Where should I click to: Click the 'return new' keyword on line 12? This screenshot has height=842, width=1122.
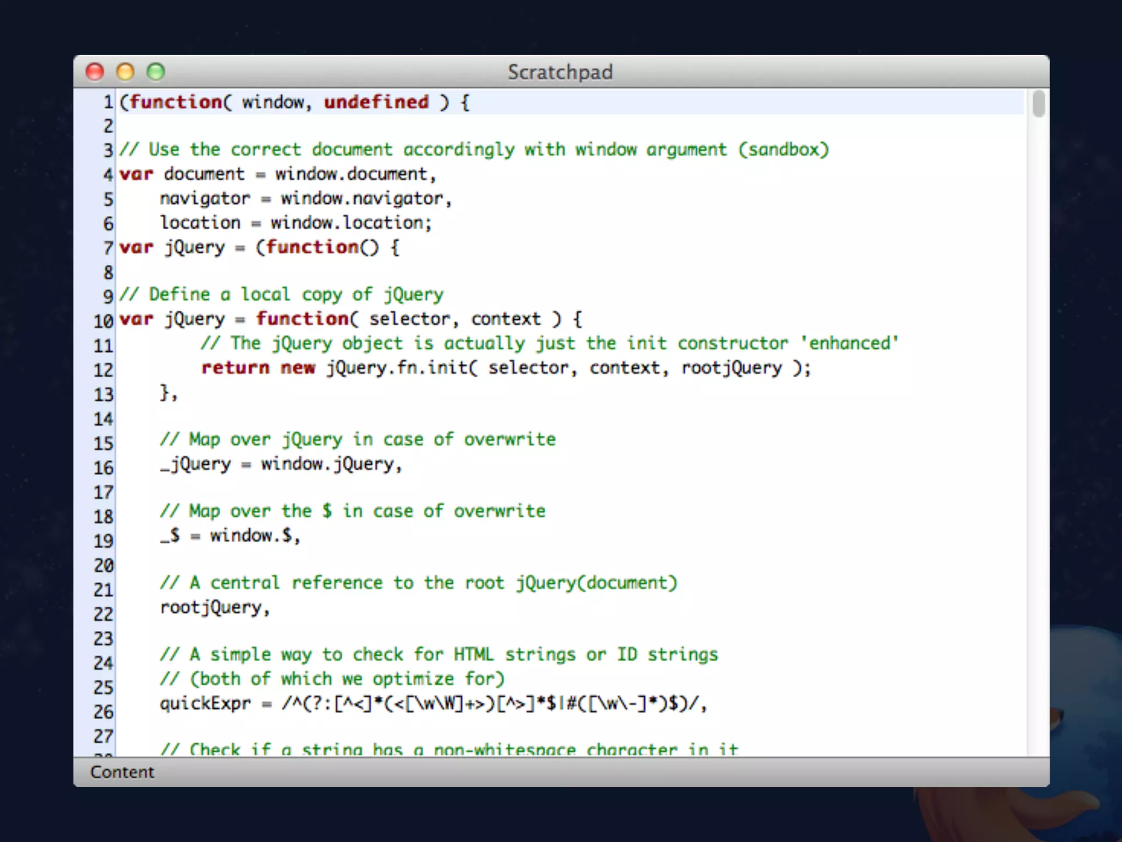(257, 368)
